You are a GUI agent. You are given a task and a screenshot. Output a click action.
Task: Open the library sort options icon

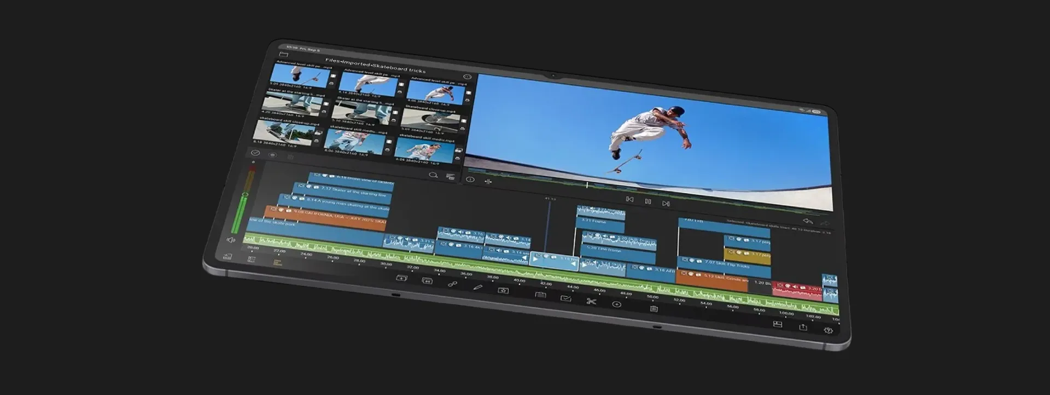450,177
